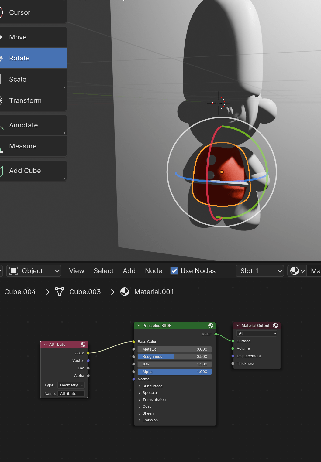Click the preview sphere on the Principled BSDF header

coord(210,326)
